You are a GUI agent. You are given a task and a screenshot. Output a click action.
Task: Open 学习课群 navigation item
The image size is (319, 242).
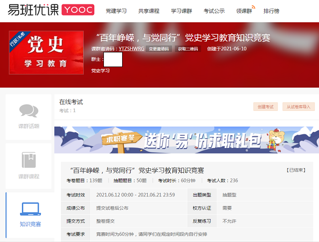pos(181,11)
